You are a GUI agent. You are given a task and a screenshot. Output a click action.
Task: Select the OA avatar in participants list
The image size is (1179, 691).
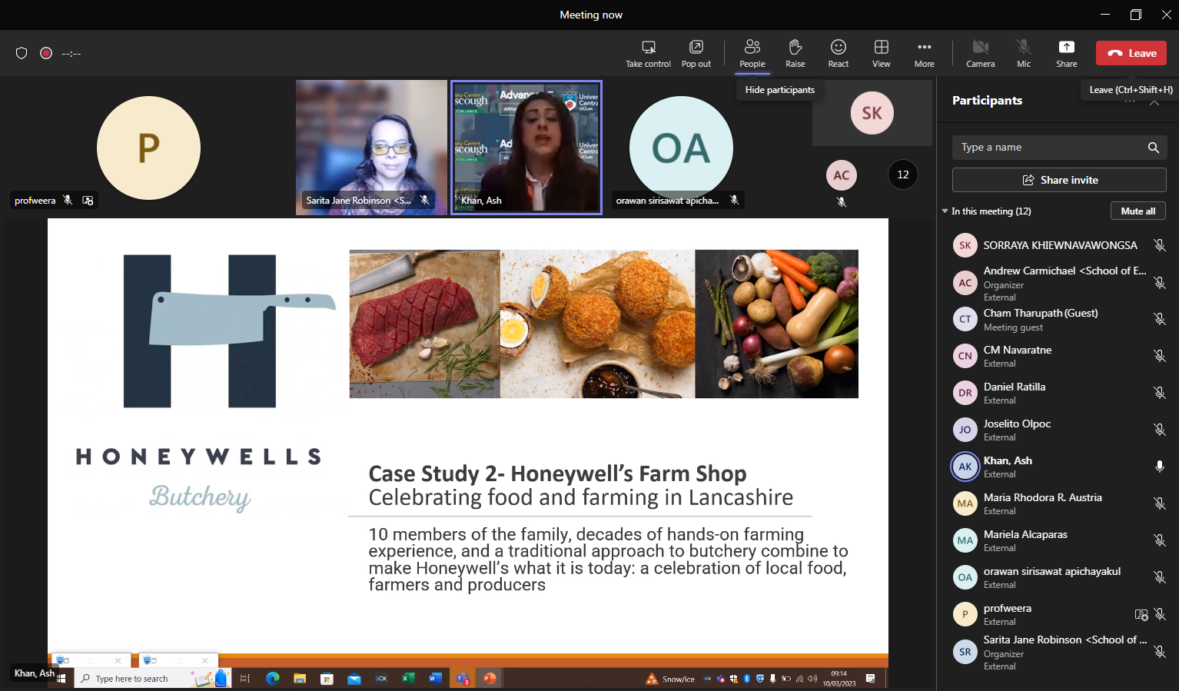[x=965, y=577]
